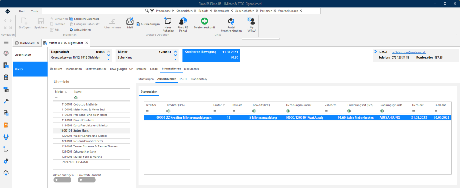Click filter icon under Kreditor (Bez.) column

point(169,111)
